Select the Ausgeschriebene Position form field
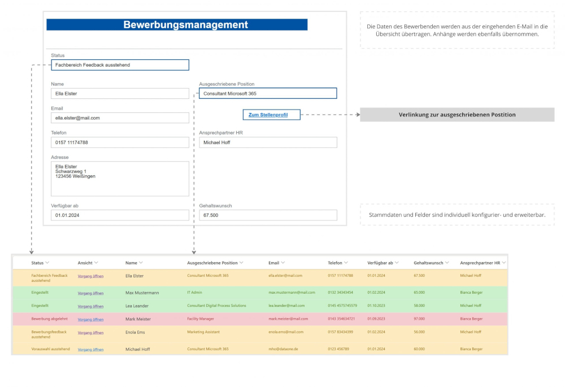 coord(268,93)
